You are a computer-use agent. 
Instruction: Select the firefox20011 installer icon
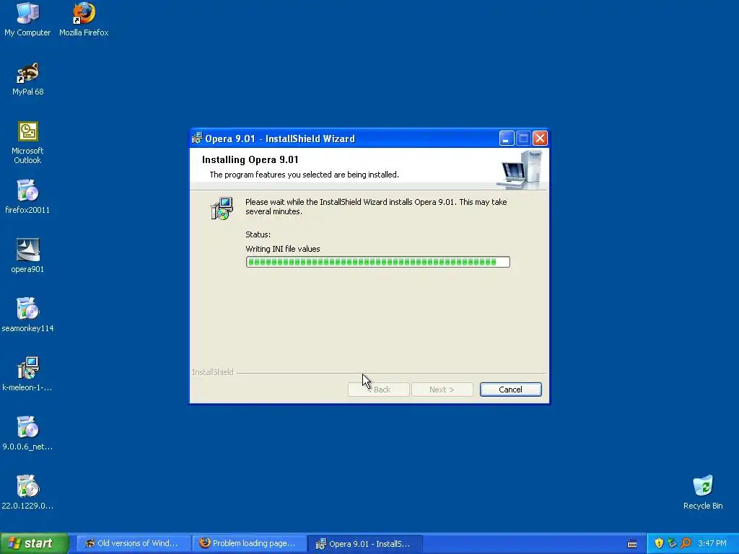[x=27, y=197]
